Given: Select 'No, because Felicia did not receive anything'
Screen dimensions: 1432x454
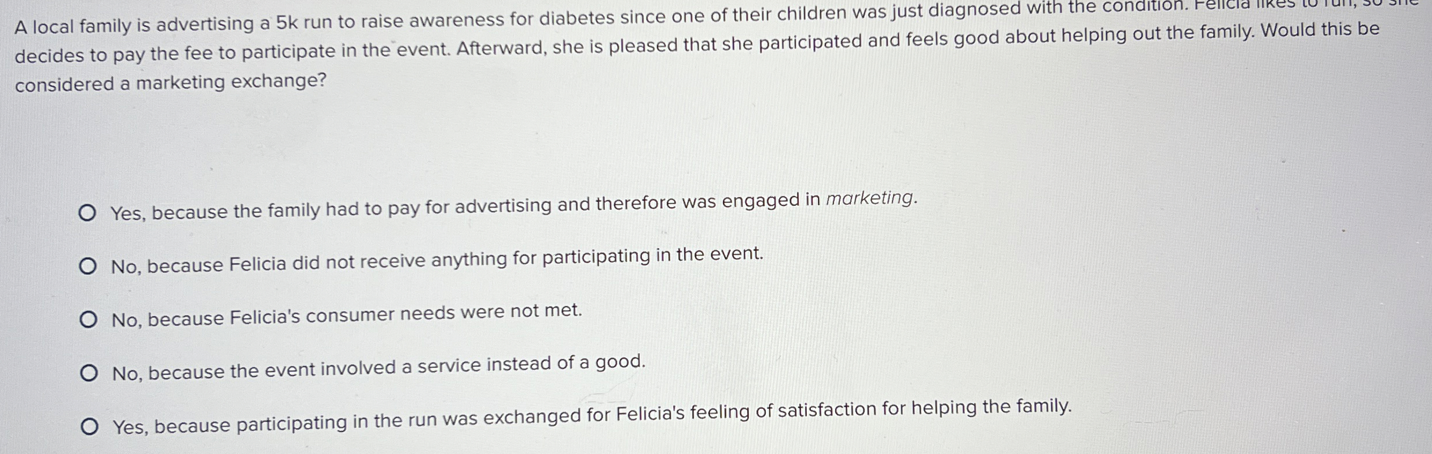Looking at the screenshot, I should 88,265.
